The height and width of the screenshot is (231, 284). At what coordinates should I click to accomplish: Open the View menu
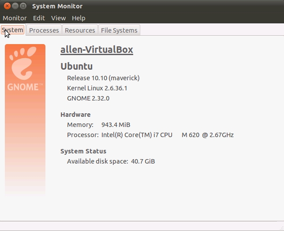click(x=58, y=18)
